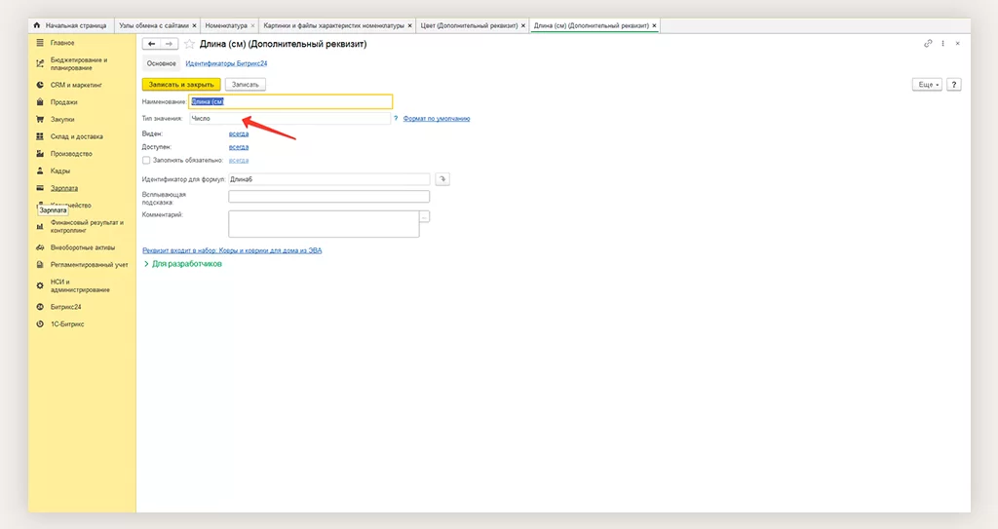Open the Закупки section in the sidebar
The image size is (998, 529).
click(62, 120)
